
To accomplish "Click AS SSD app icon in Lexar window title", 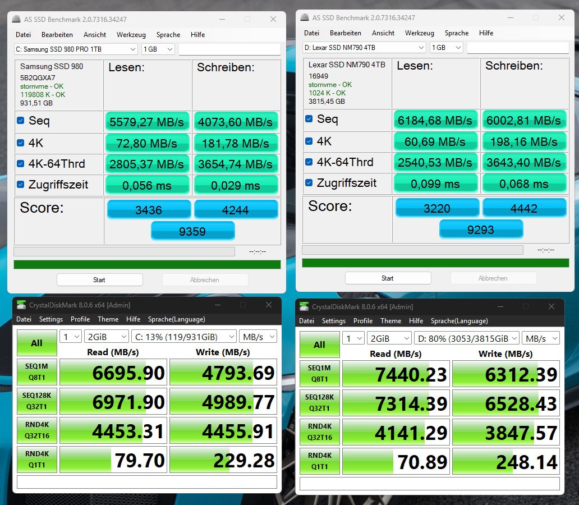I will 305,17.
